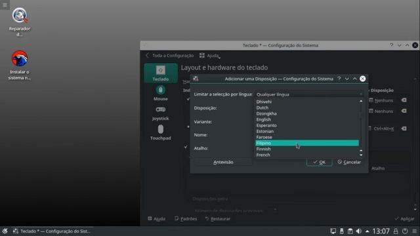Confirm with the OK button
Image resolution: width=420 pixels, height=236 pixels.
[x=320, y=162]
